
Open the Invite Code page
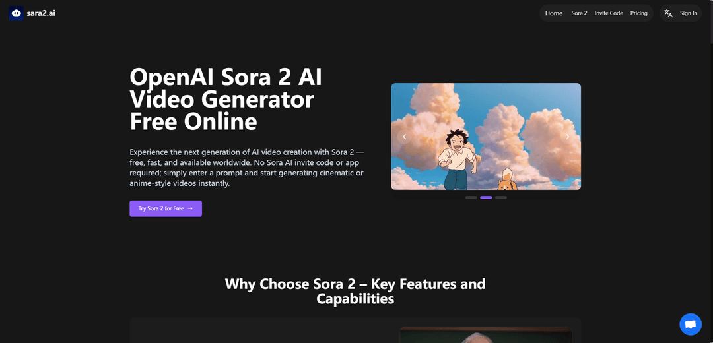[x=609, y=13]
